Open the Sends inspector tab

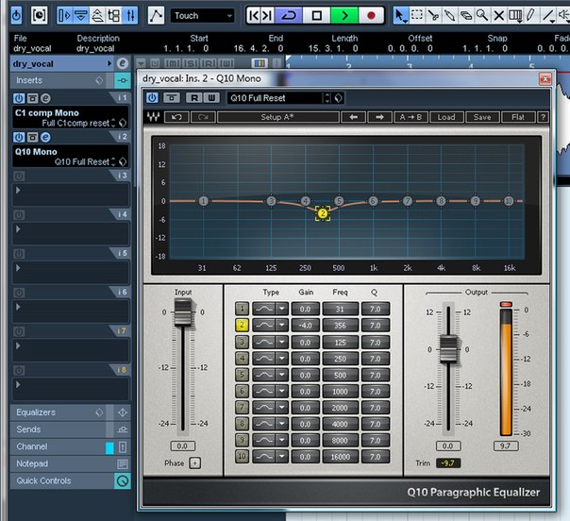click(28, 429)
